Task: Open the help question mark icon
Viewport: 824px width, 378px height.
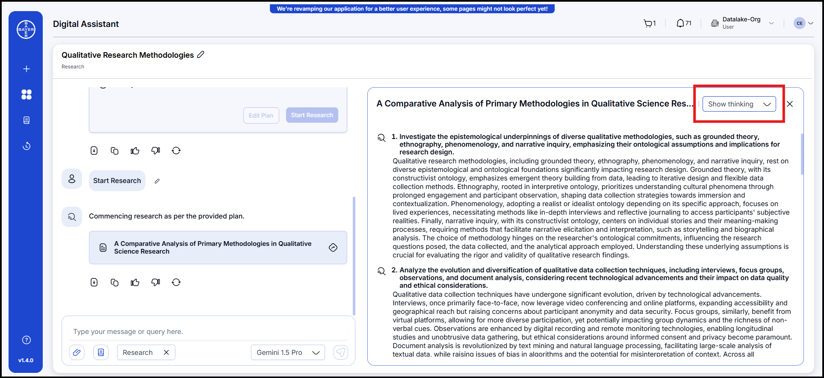Action: [x=27, y=340]
